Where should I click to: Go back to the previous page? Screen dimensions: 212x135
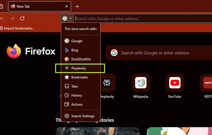point(2,18)
